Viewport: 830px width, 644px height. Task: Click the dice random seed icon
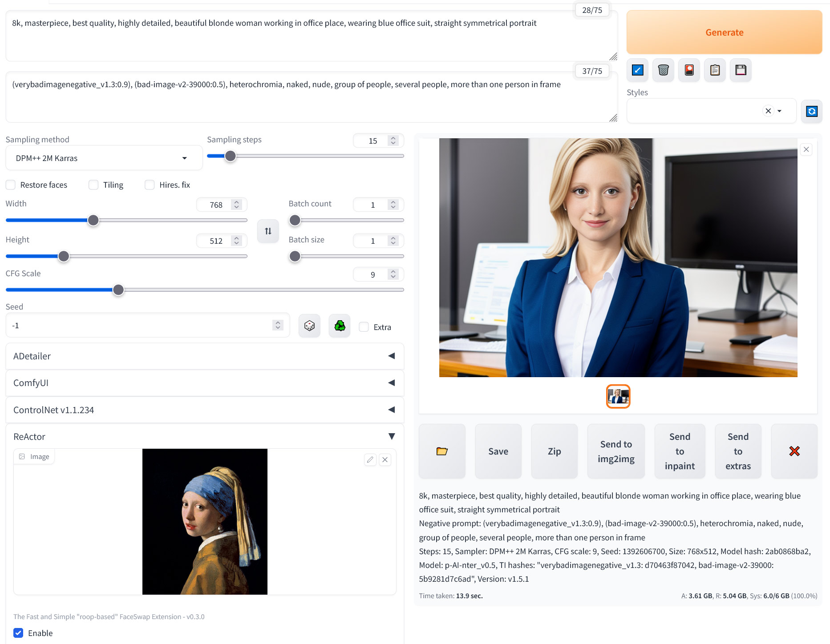pyautogui.click(x=309, y=326)
